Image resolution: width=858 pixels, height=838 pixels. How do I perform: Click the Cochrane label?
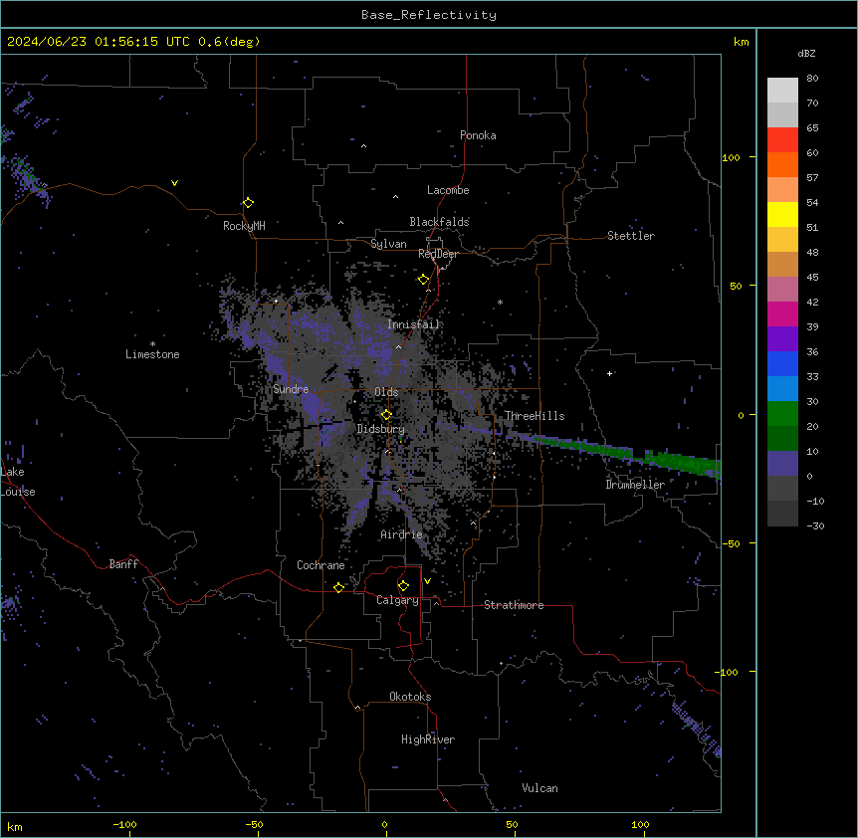pyautogui.click(x=321, y=565)
